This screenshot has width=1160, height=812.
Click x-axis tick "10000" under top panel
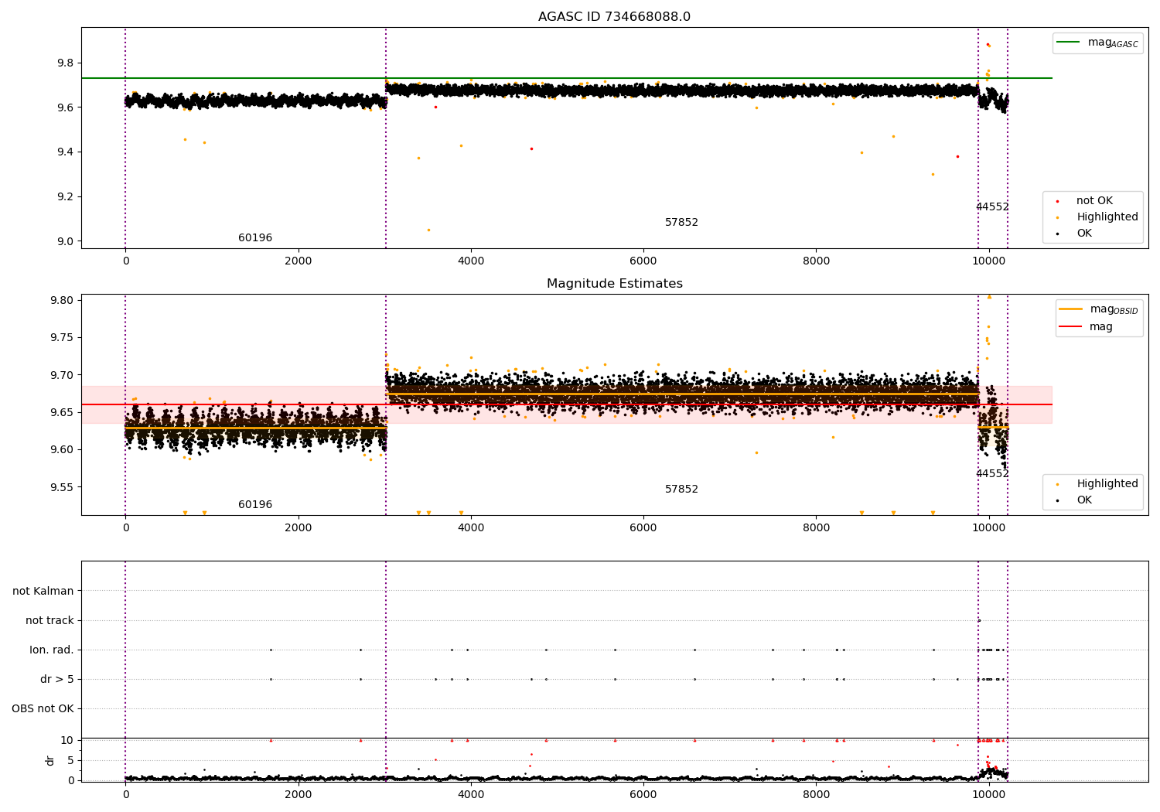pos(988,261)
